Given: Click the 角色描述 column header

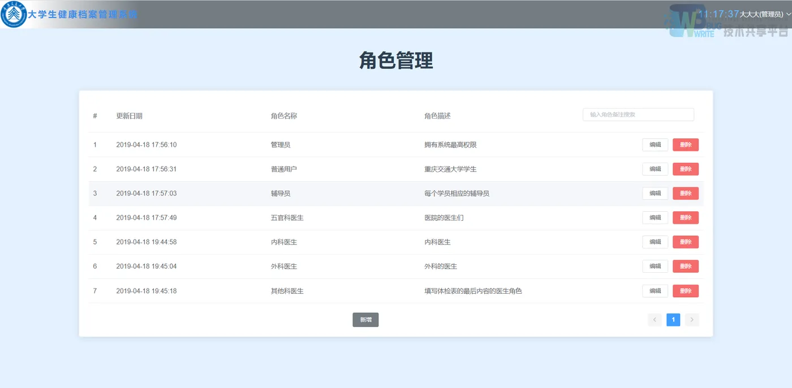Looking at the screenshot, I should pyautogui.click(x=437, y=116).
